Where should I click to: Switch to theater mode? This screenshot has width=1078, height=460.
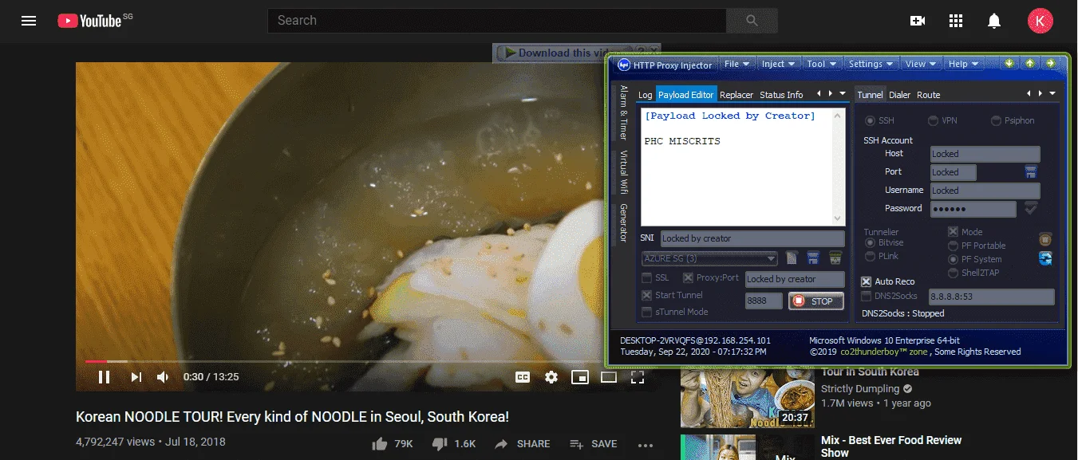(x=609, y=377)
